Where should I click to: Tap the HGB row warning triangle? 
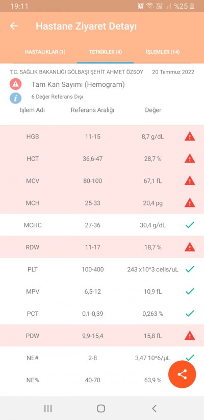click(190, 136)
